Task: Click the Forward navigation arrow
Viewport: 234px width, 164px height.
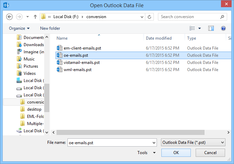Action: (x=19, y=17)
